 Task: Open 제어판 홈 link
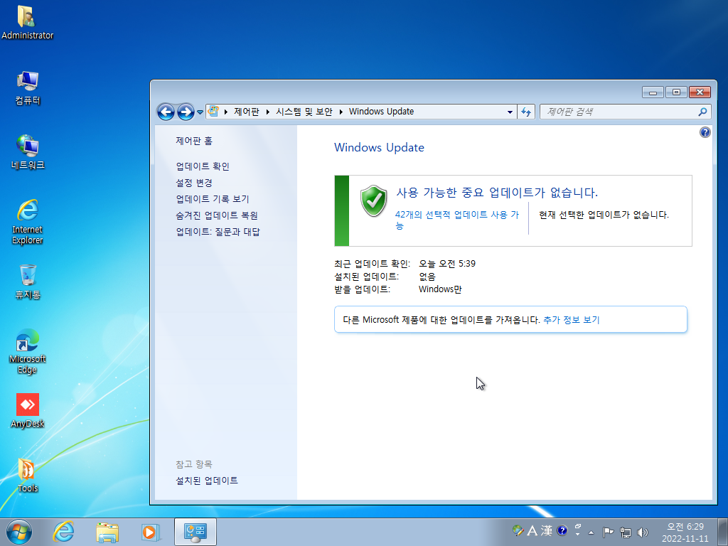pyautogui.click(x=194, y=141)
